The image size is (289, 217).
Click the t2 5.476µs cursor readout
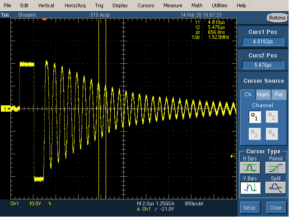click(x=210, y=27)
